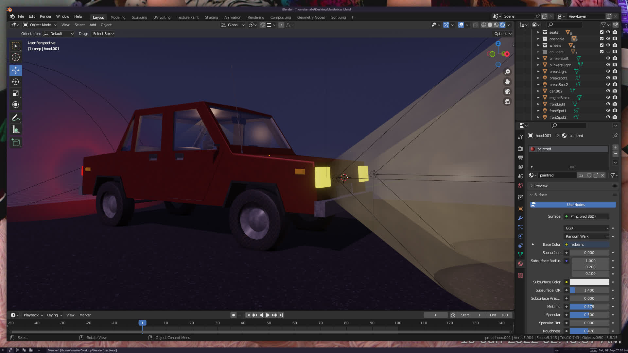Select the Add Cube tool
The height and width of the screenshot is (353, 628).
16,142
